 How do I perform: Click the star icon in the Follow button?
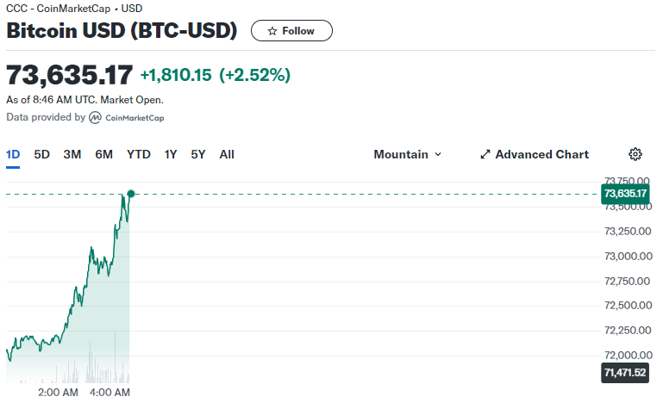click(272, 31)
